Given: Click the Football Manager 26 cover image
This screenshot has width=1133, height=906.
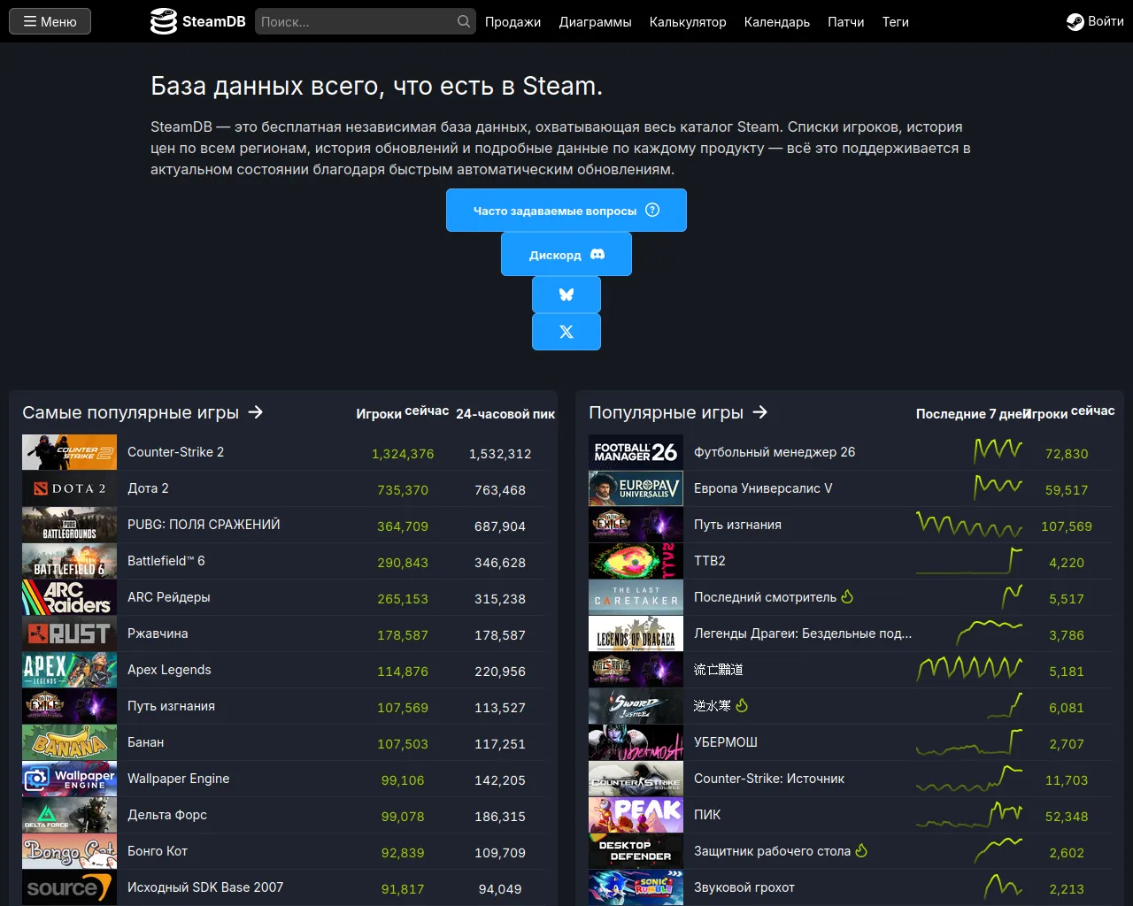Looking at the screenshot, I should [636, 452].
